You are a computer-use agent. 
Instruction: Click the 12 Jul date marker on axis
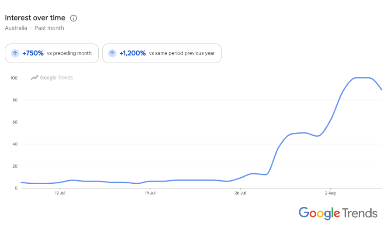[x=60, y=193]
